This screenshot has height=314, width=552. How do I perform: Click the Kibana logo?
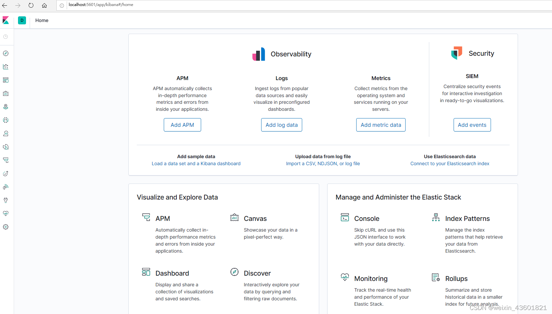(x=6, y=20)
